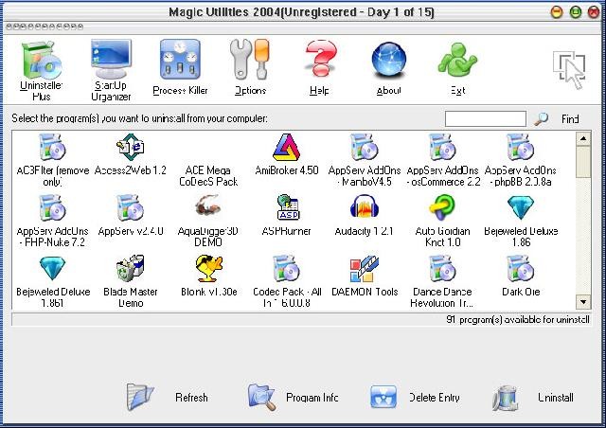The image size is (606, 428).
Task: Select Dark Ore program icon
Action: 520,268
